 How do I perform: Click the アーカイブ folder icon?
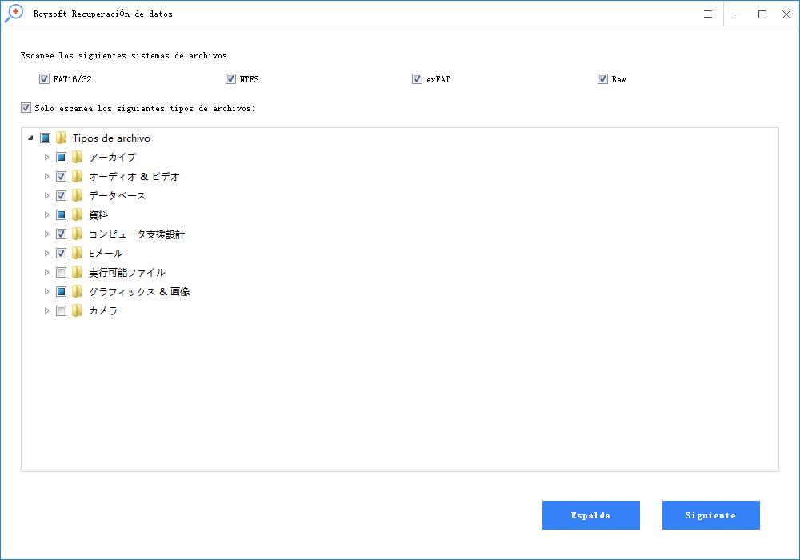pos(77,157)
